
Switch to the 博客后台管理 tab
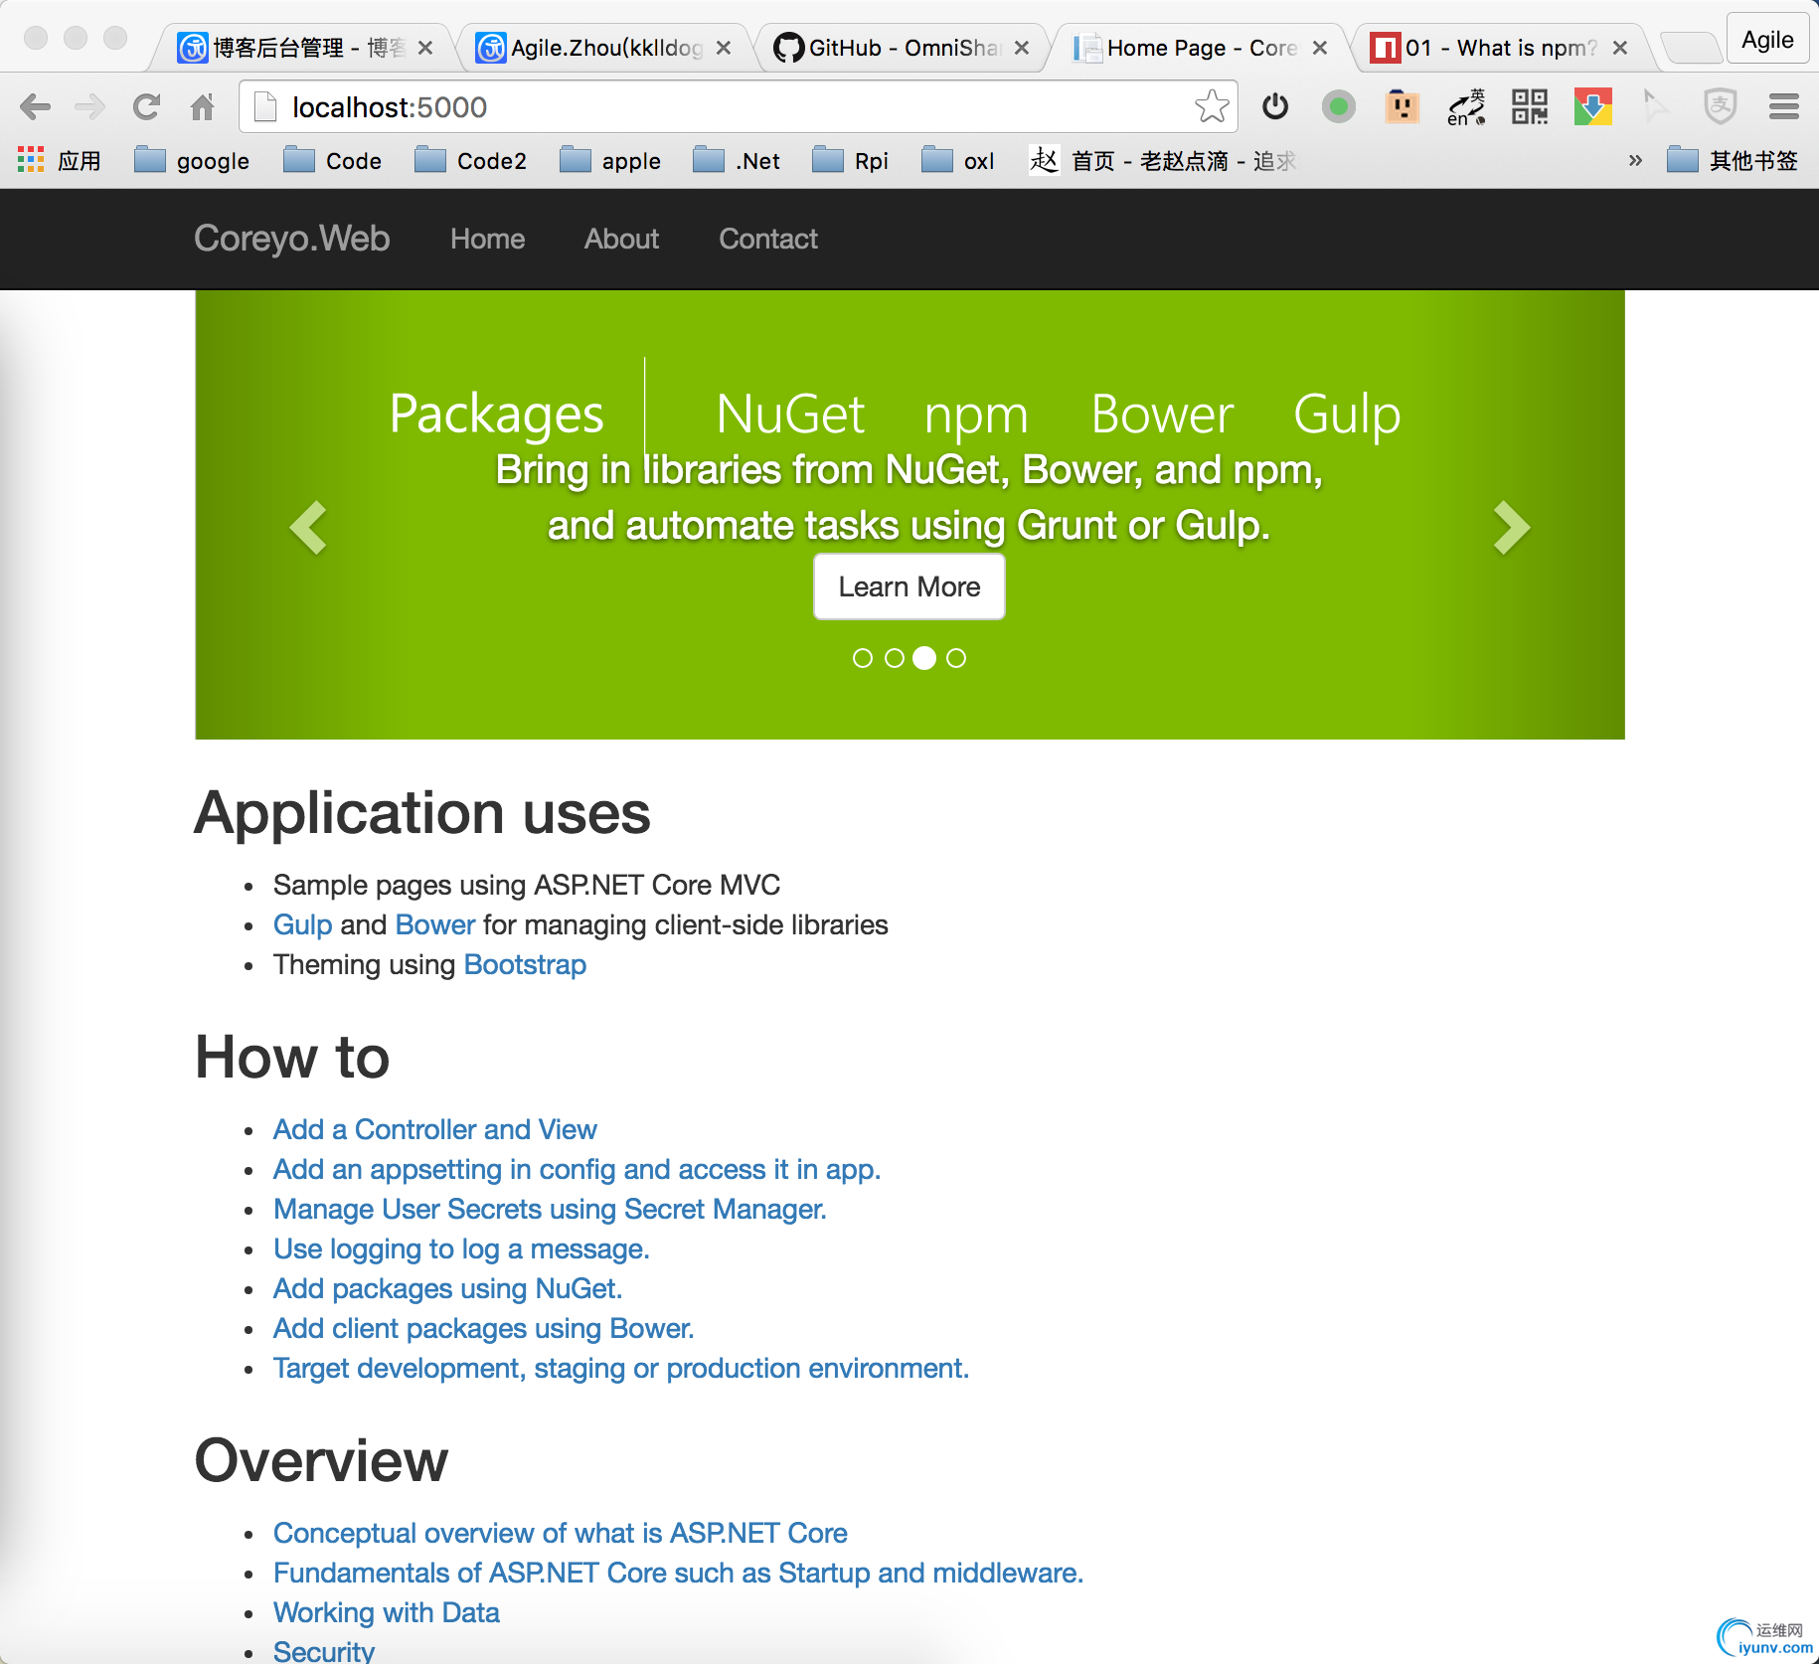coord(303,48)
